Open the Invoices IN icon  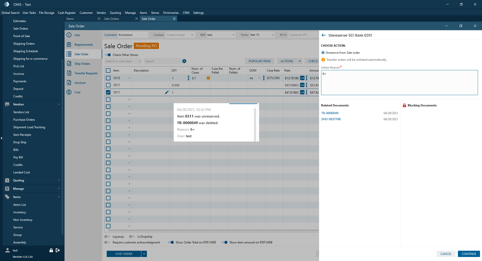tap(69, 83)
